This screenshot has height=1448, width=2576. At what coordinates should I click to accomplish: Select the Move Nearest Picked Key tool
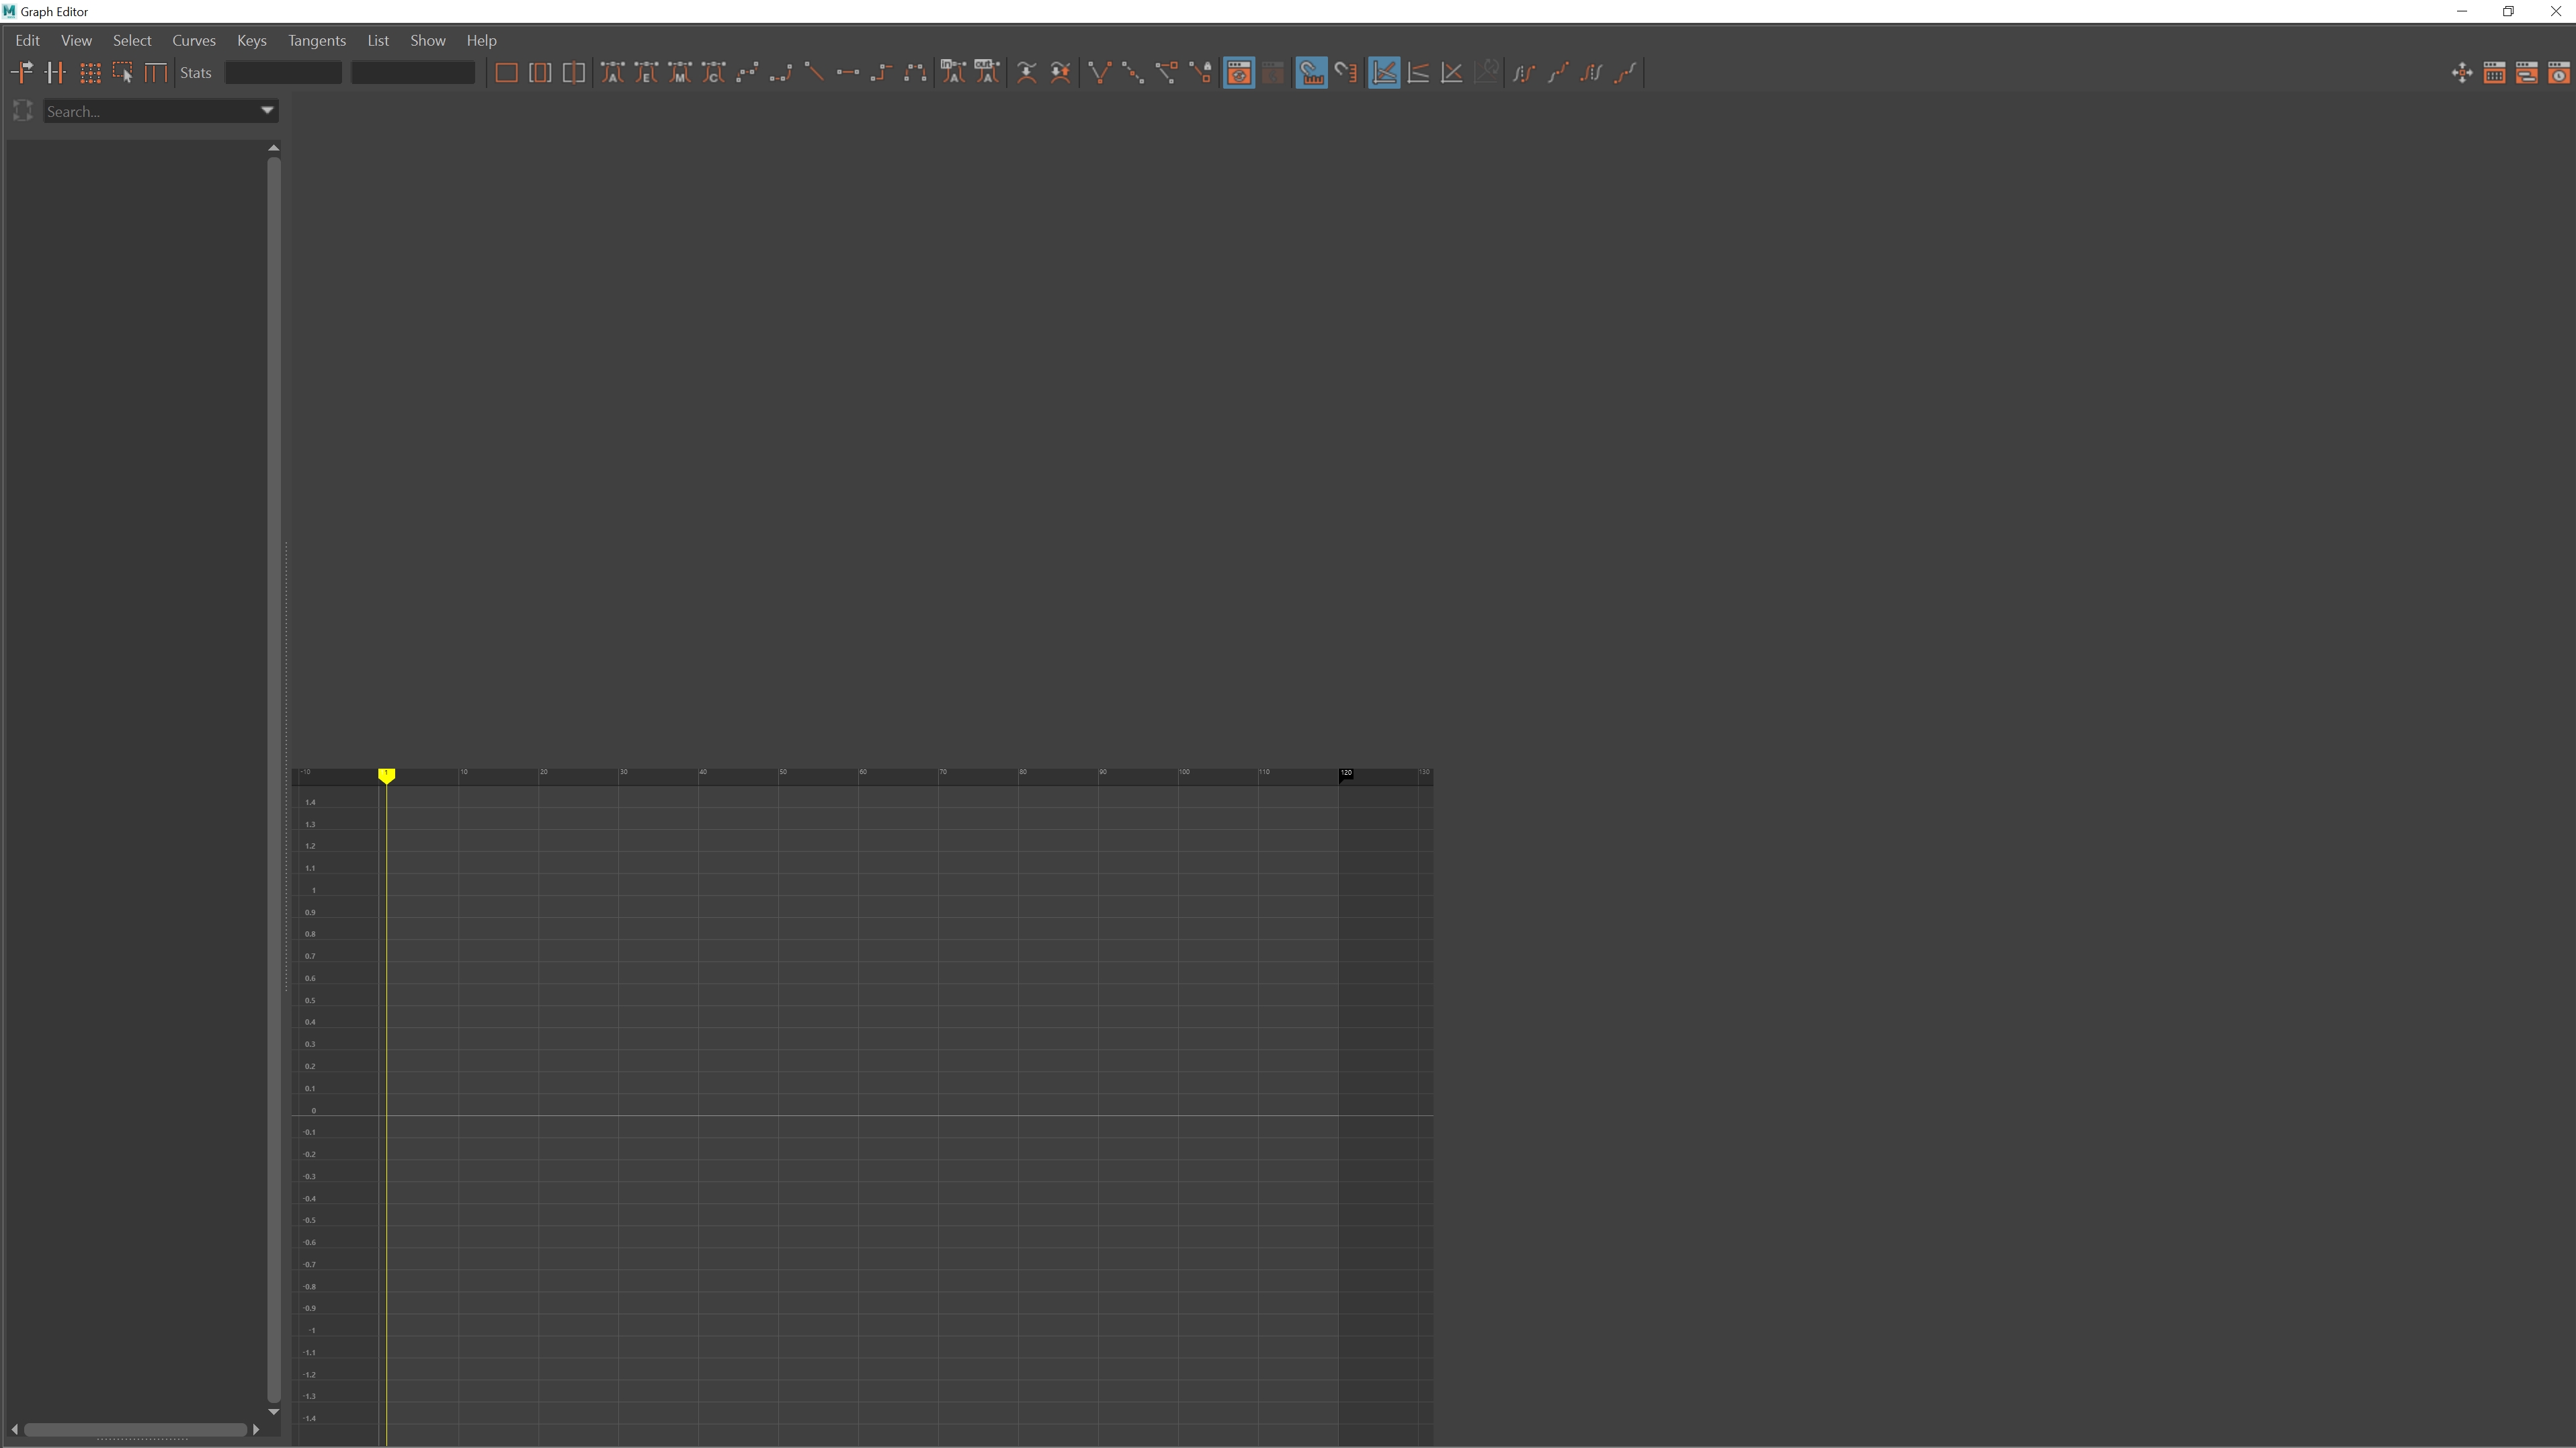[22, 72]
